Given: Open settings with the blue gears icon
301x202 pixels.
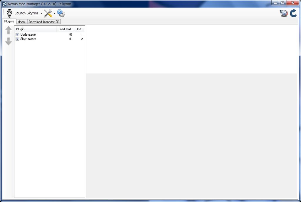Looking at the screenshot, I should click(61, 13).
